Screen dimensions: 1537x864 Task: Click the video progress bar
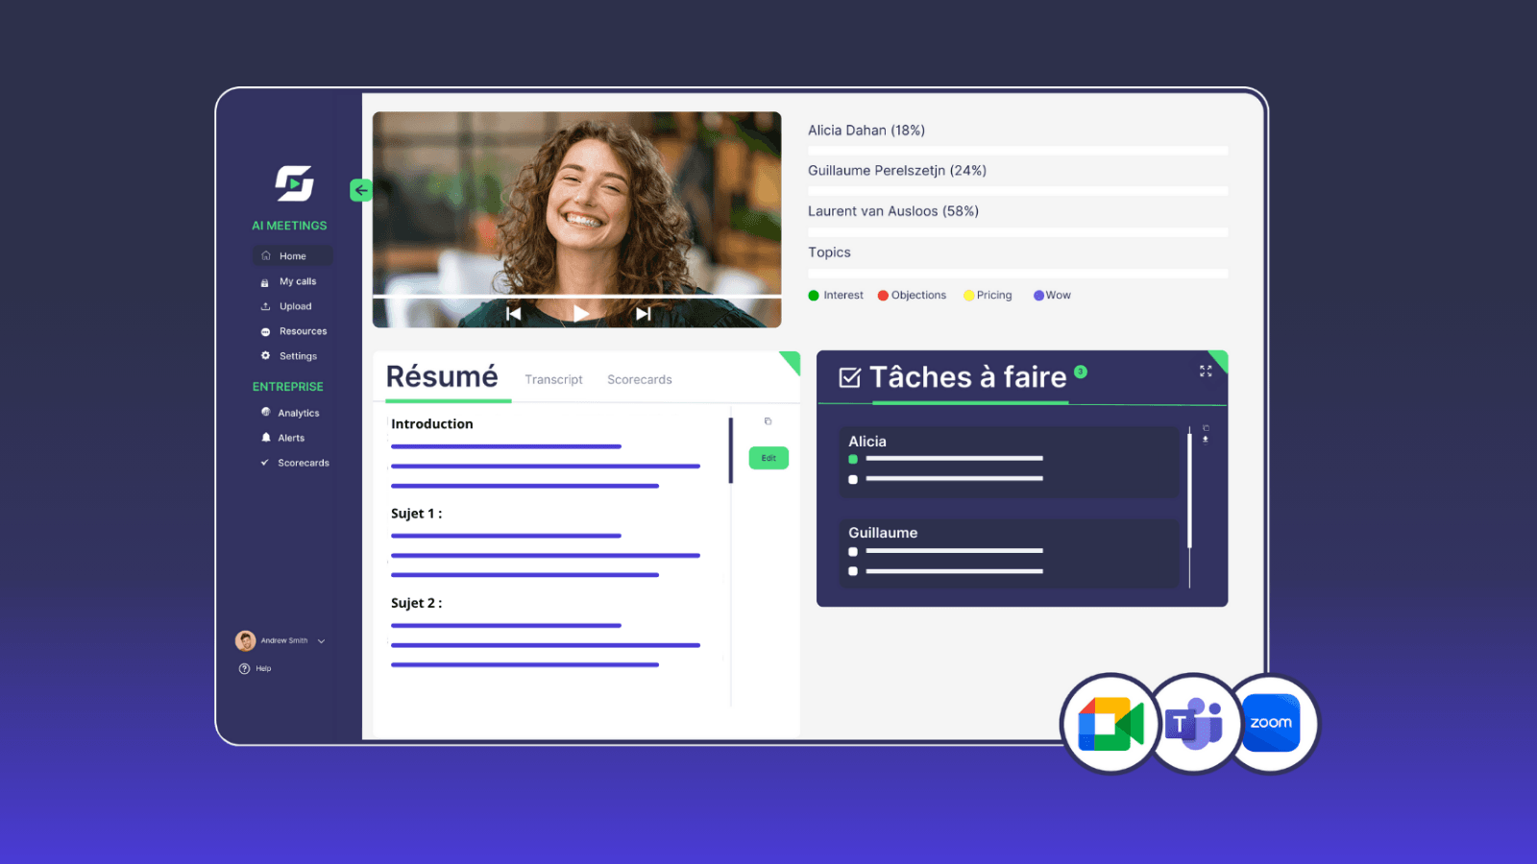tap(576, 296)
